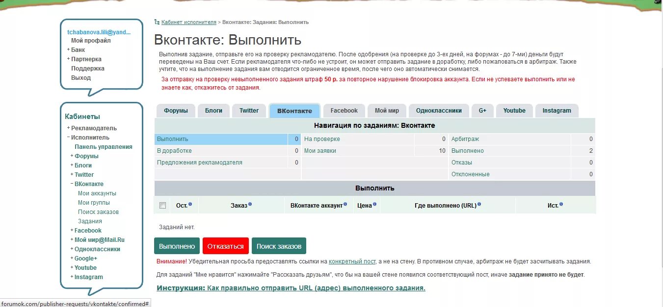The height and width of the screenshot is (307, 663).
Task: Open Панель управления in sidebar
Action: (104, 147)
